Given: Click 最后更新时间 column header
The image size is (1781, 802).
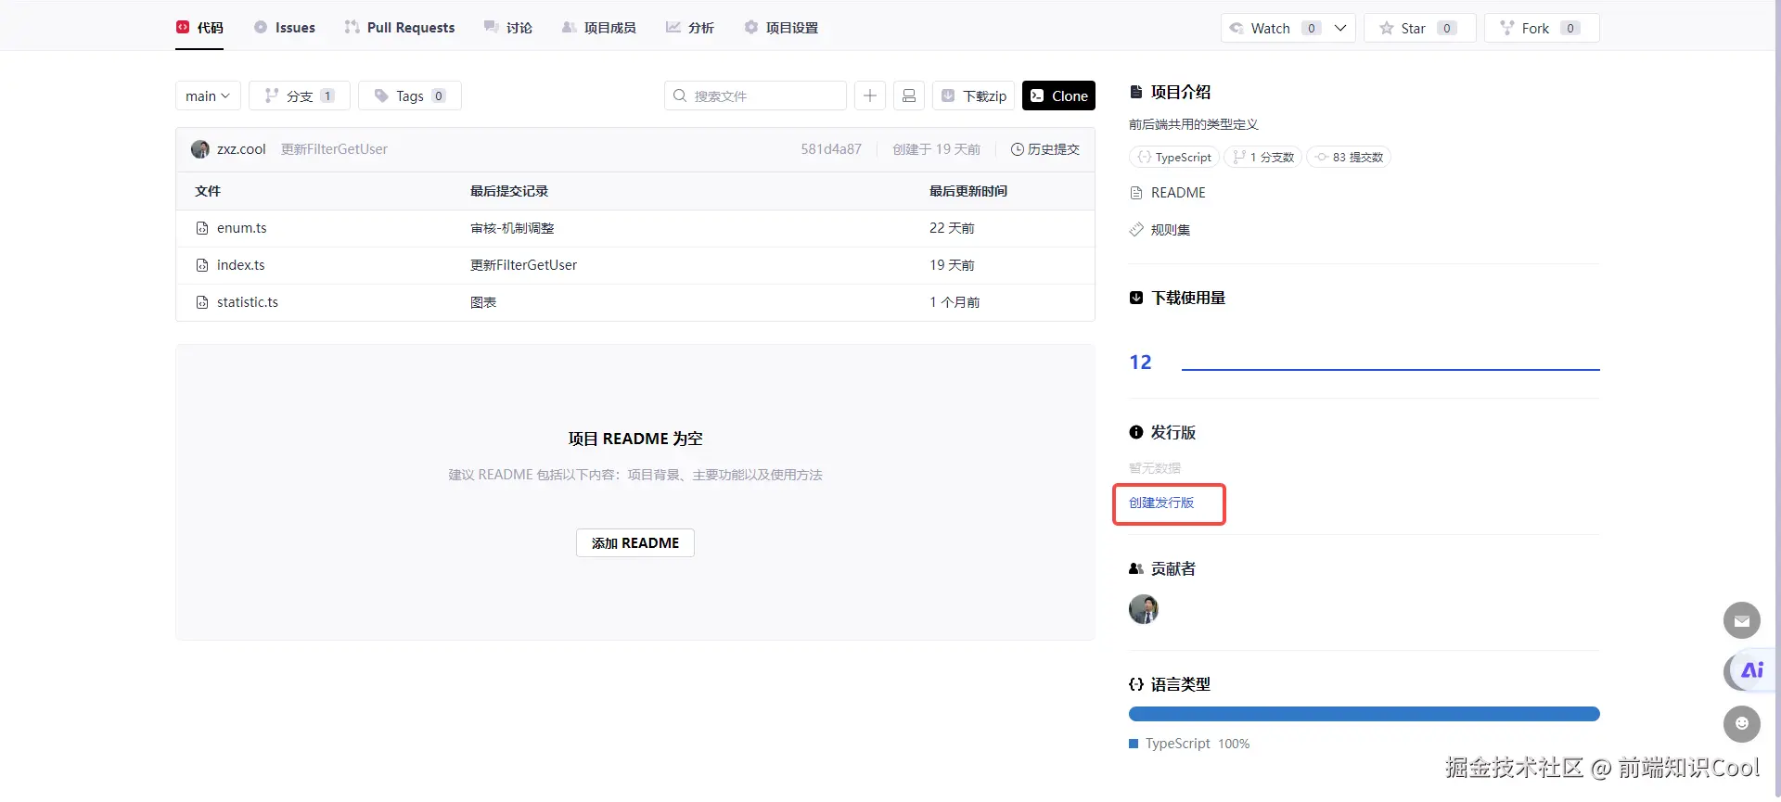Looking at the screenshot, I should tap(968, 191).
